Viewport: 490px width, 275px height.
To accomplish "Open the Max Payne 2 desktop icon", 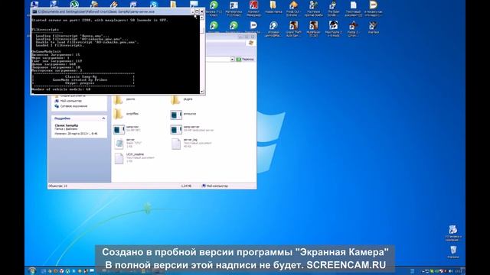I will [x=334, y=29].
